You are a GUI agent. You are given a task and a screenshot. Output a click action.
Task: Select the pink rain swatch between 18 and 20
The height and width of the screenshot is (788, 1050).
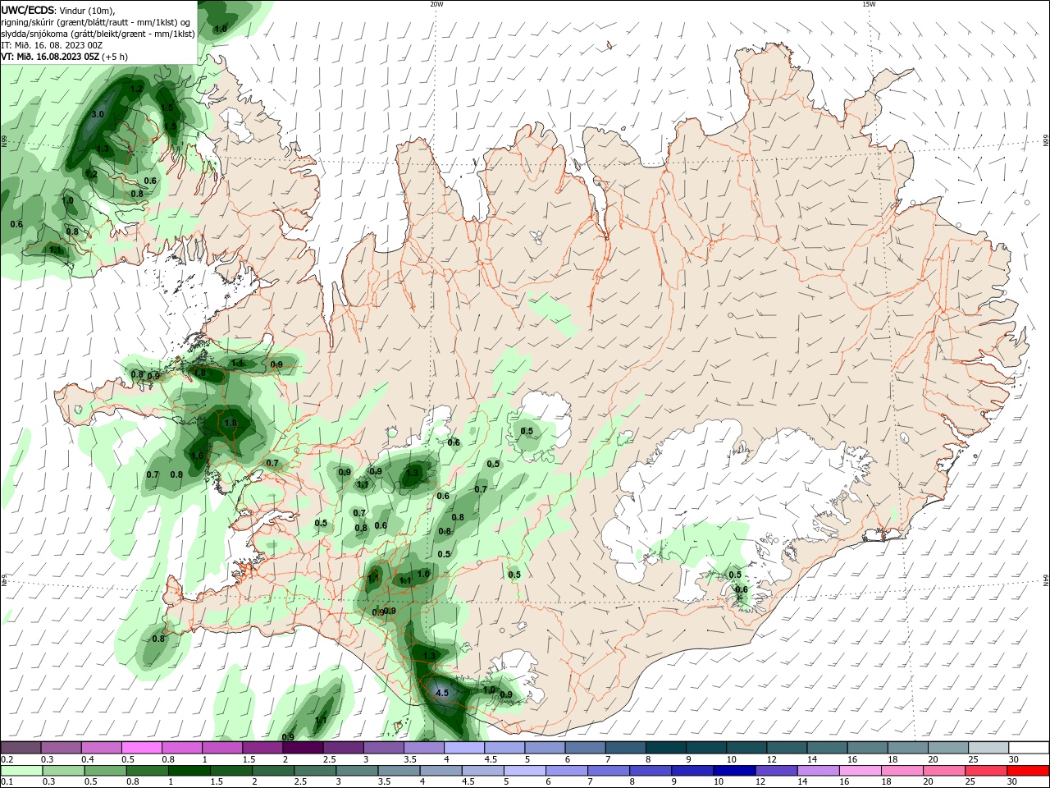(903, 771)
